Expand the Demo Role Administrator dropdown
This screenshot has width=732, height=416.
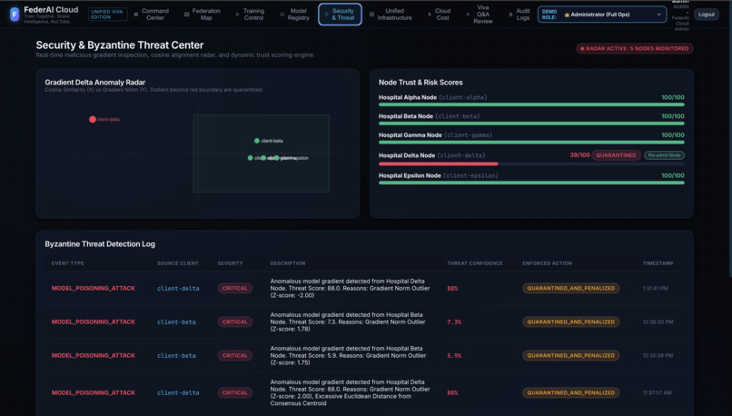pos(602,15)
